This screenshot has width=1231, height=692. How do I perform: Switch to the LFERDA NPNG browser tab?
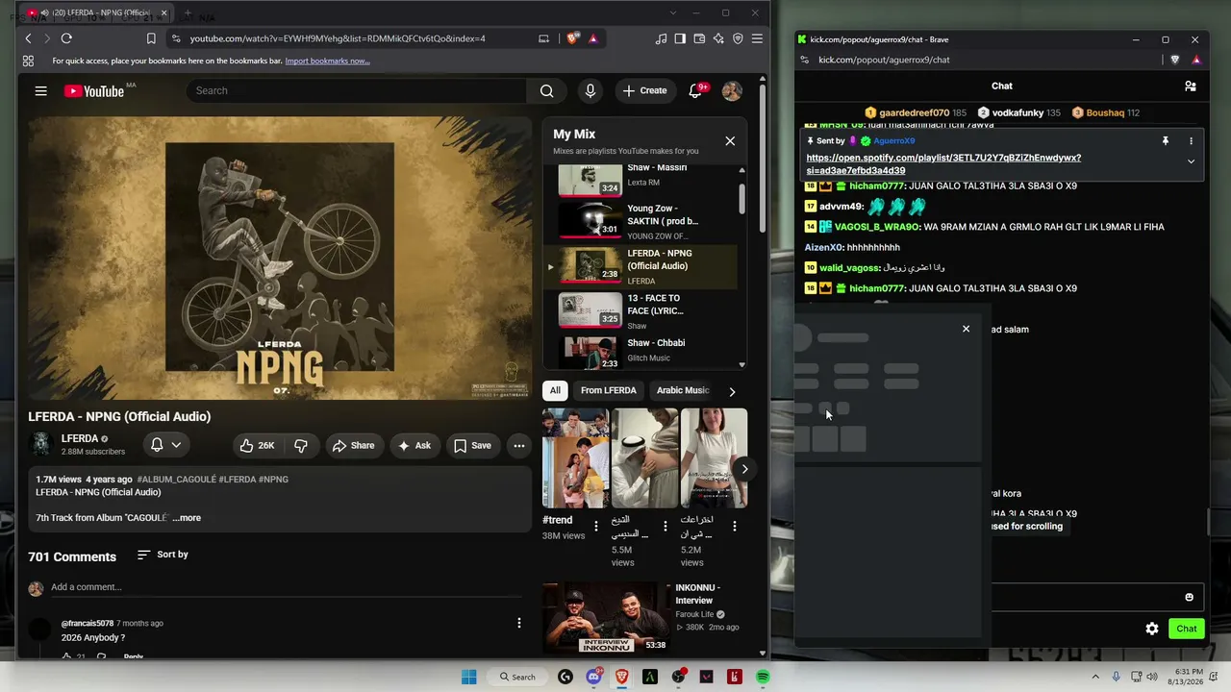96,12
